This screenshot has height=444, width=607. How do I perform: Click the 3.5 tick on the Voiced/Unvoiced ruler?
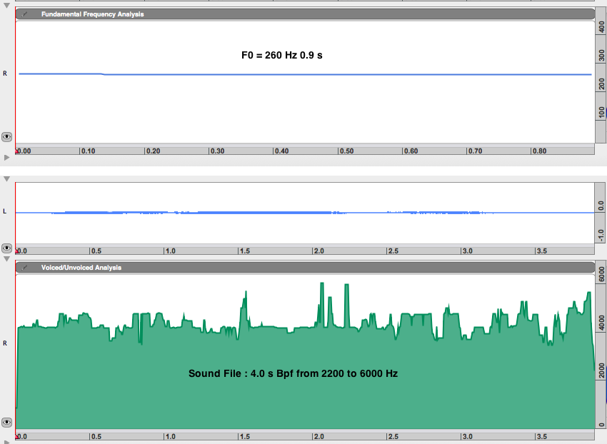coord(541,436)
